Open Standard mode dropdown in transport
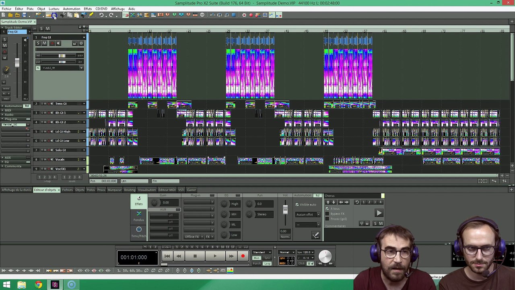The width and height of the screenshot is (515, 290). [x=262, y=252]
